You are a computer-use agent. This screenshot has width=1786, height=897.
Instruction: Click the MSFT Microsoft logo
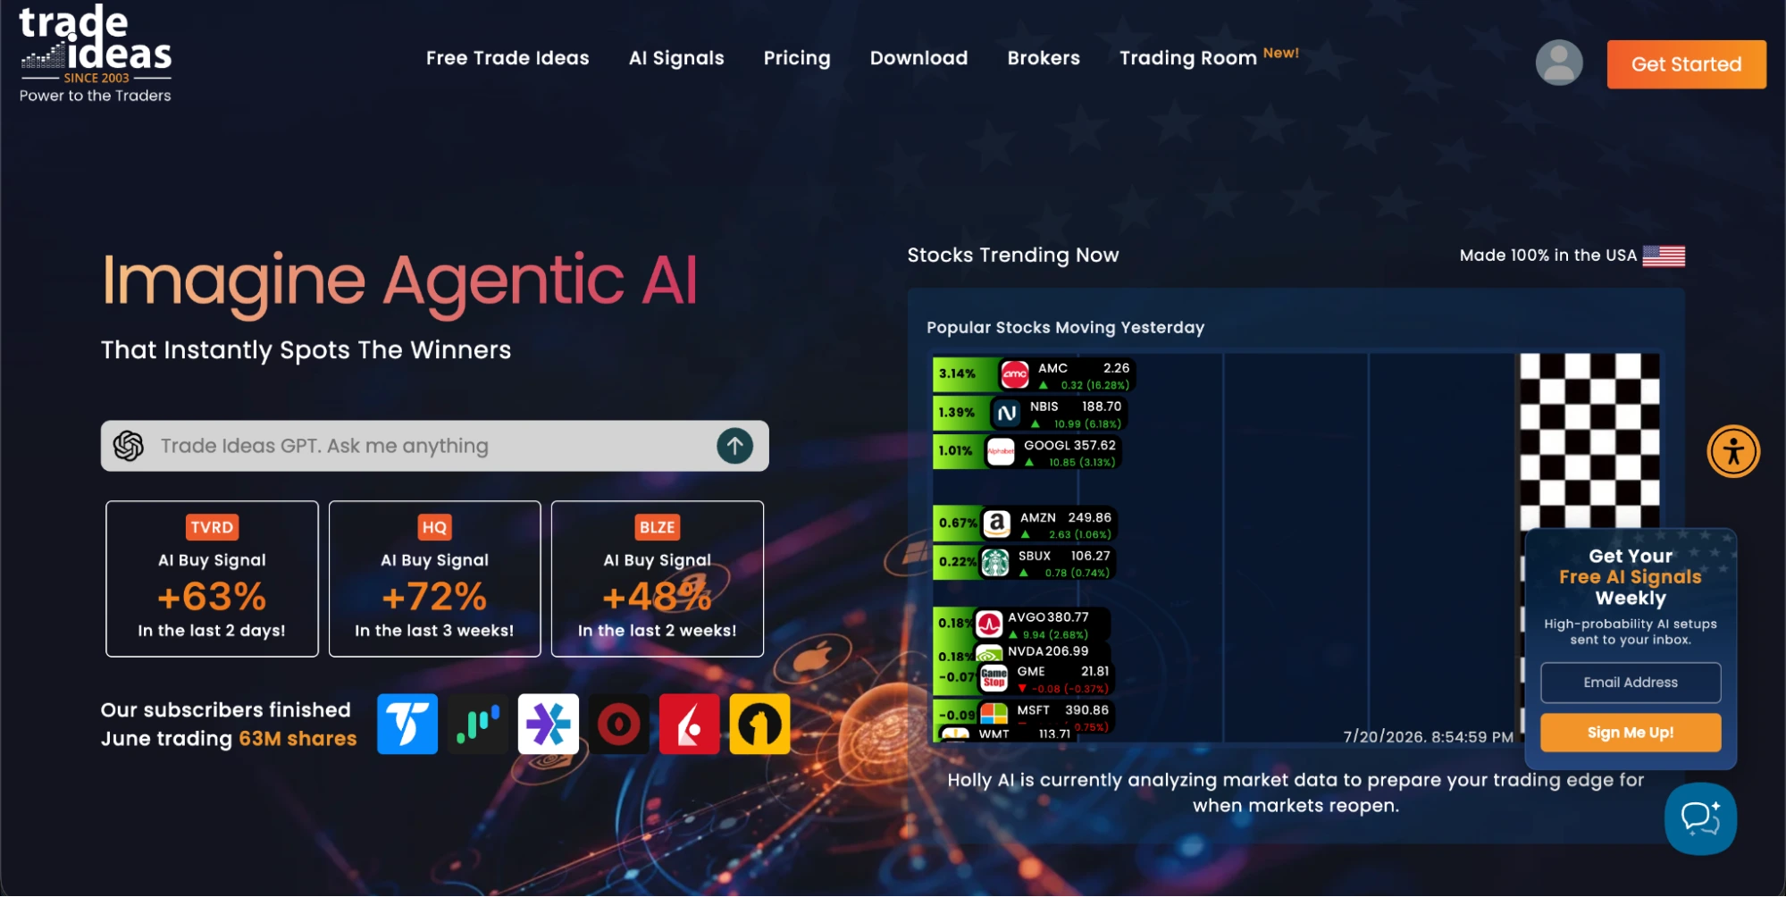pos(994,715)
